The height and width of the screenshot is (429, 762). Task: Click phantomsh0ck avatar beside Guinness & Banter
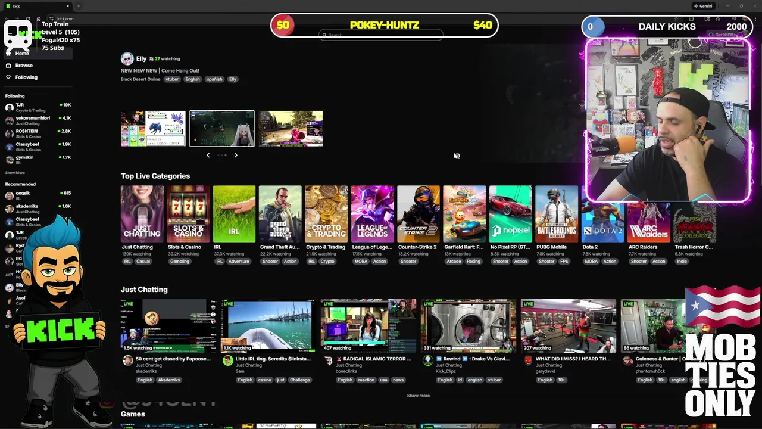(627, 360)
